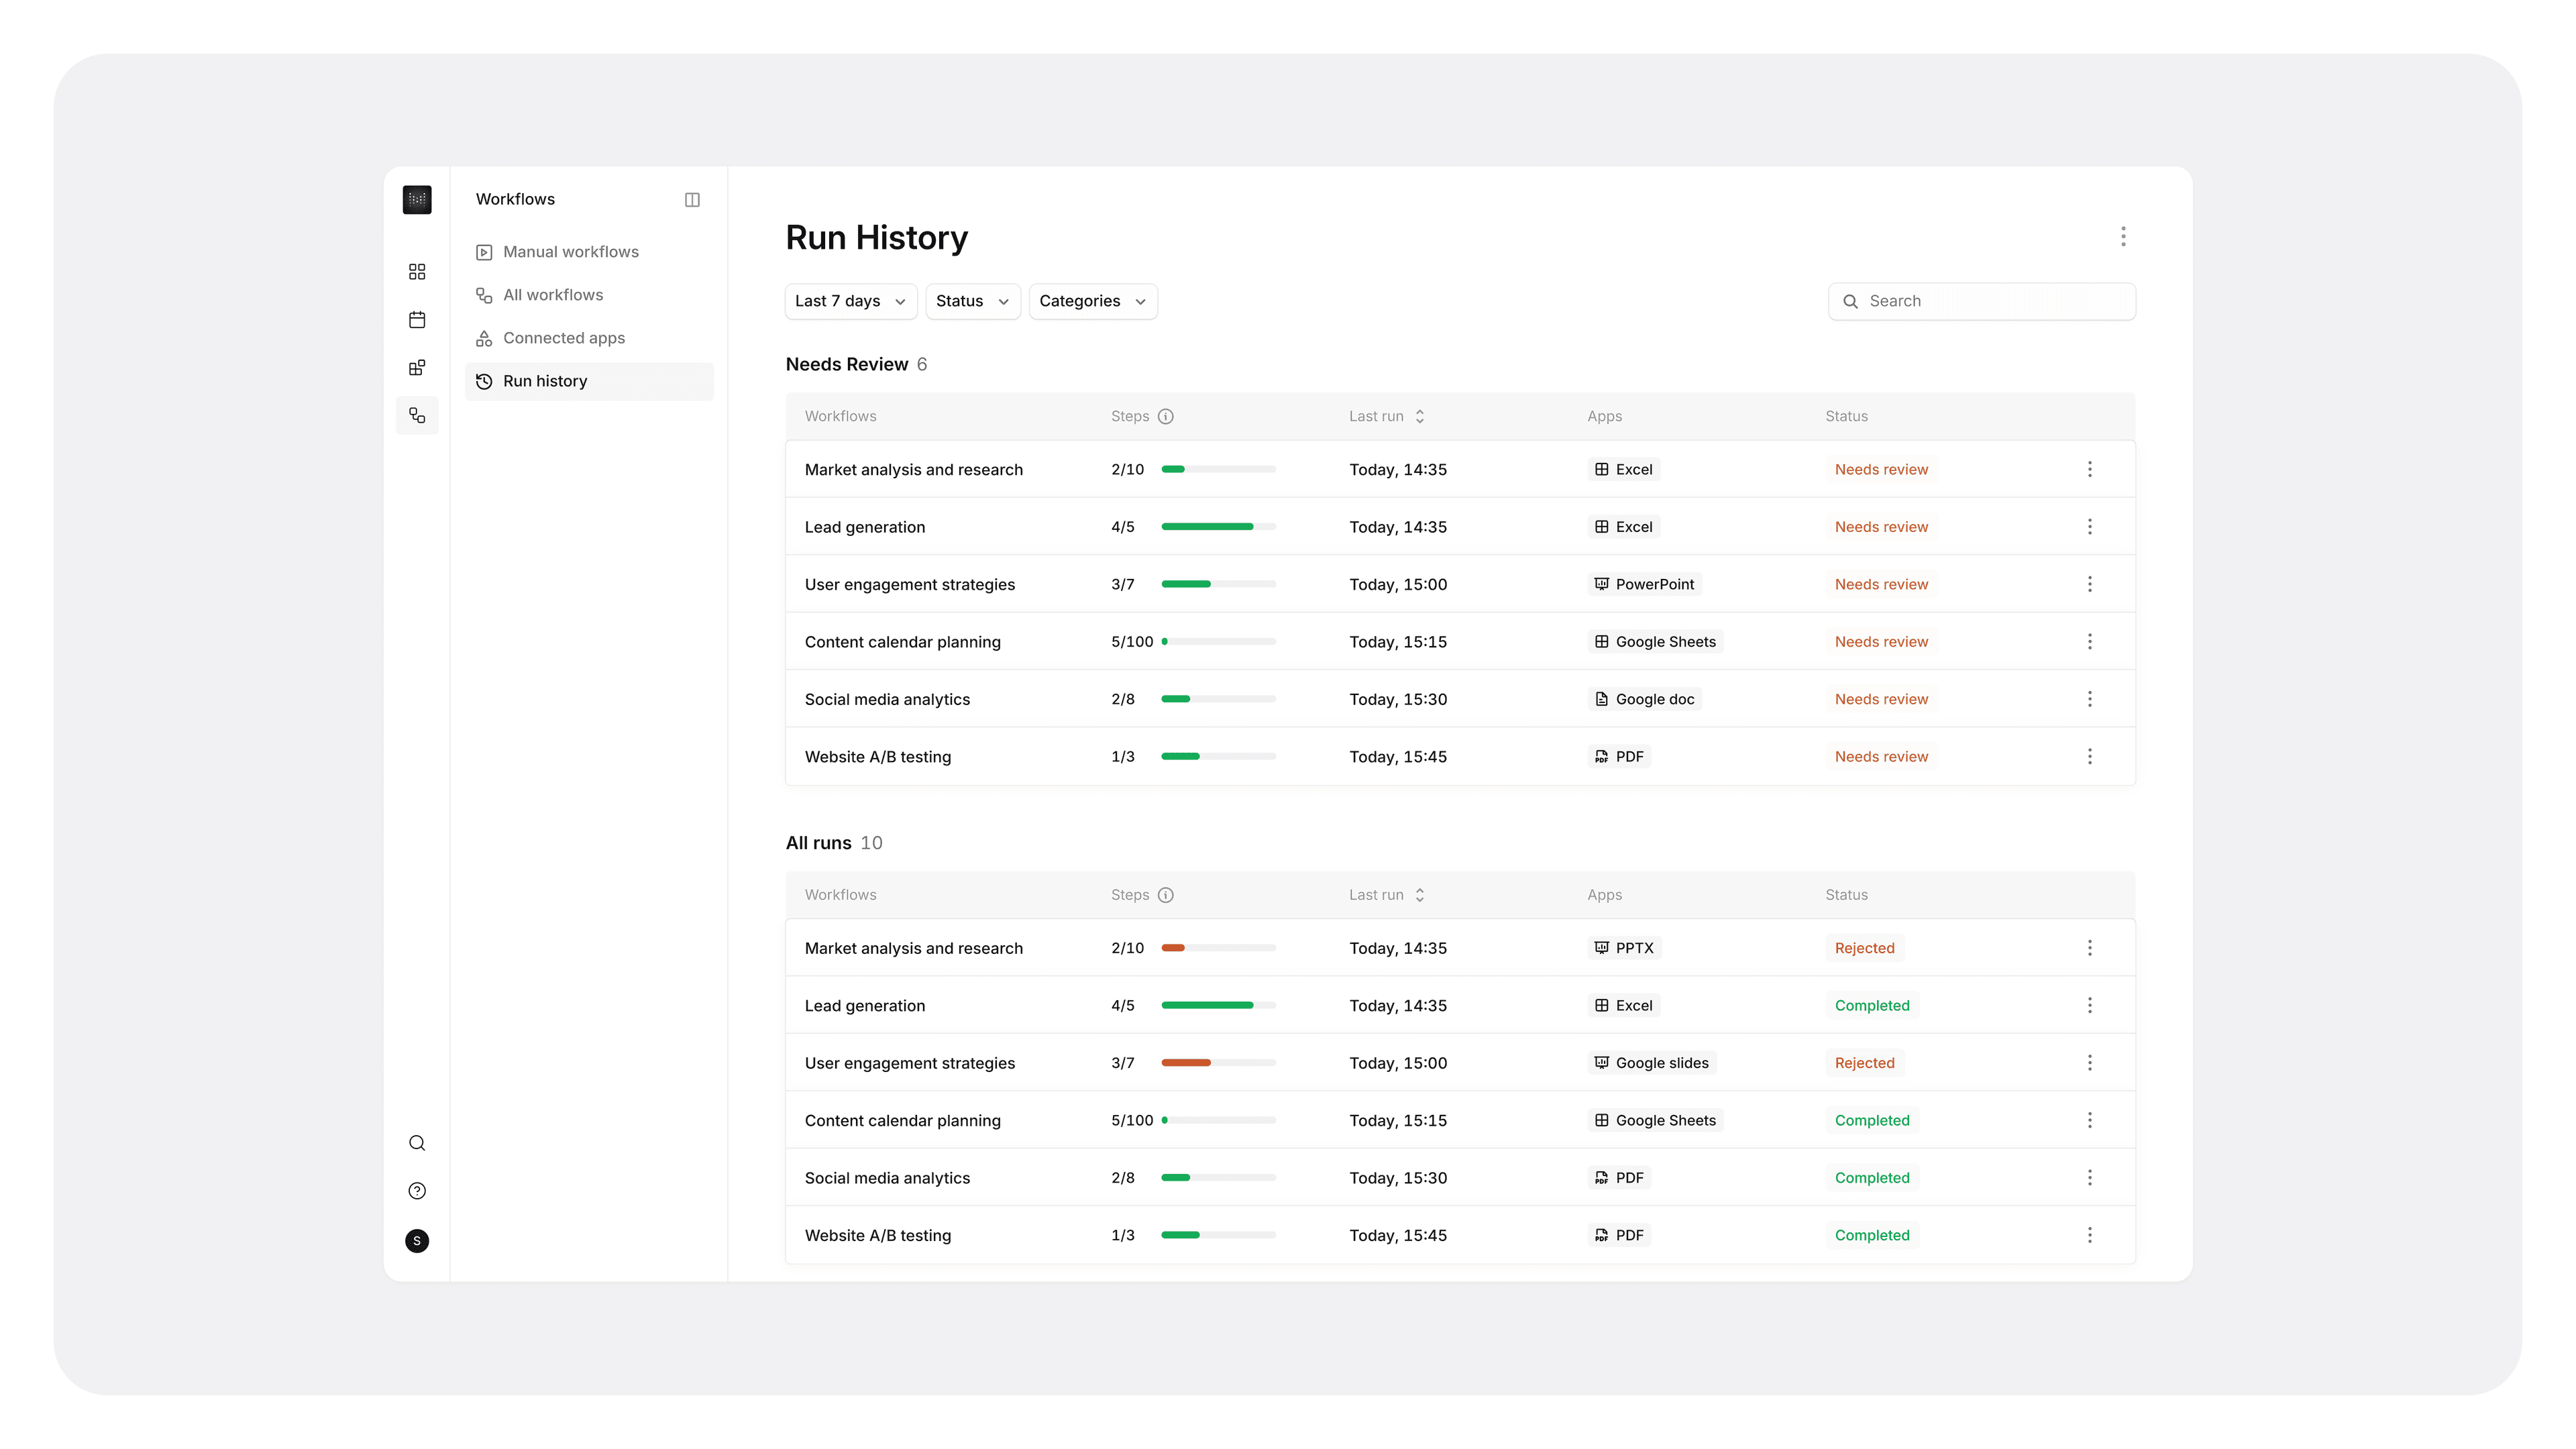Screen dimensions: 2576x1449
Task: Click the apps/integrations icon in left rail
Action: (417, 368)
